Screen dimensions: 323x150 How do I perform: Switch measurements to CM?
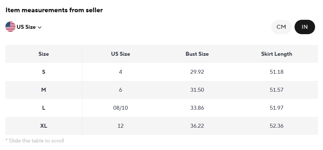pyautogui.click(x=281, y=27)
